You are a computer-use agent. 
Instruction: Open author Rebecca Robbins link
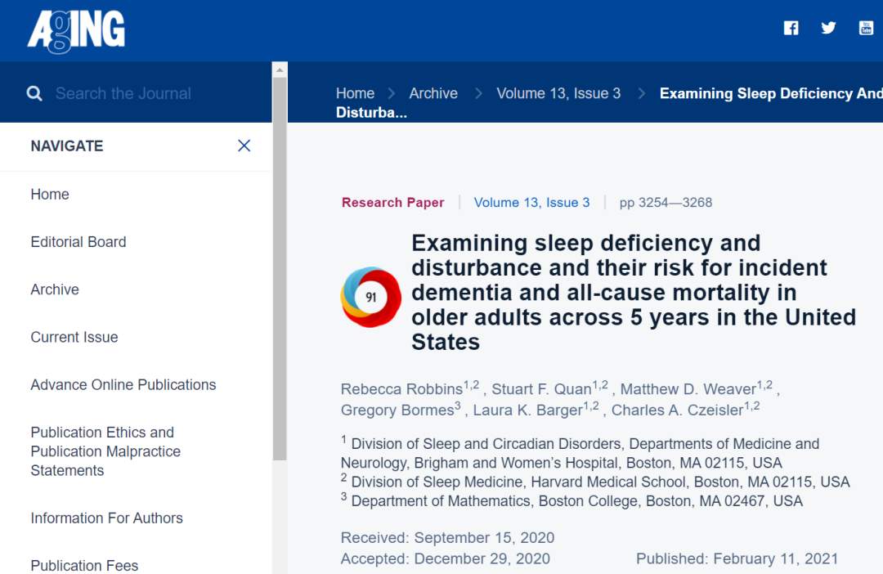(401, 388)
